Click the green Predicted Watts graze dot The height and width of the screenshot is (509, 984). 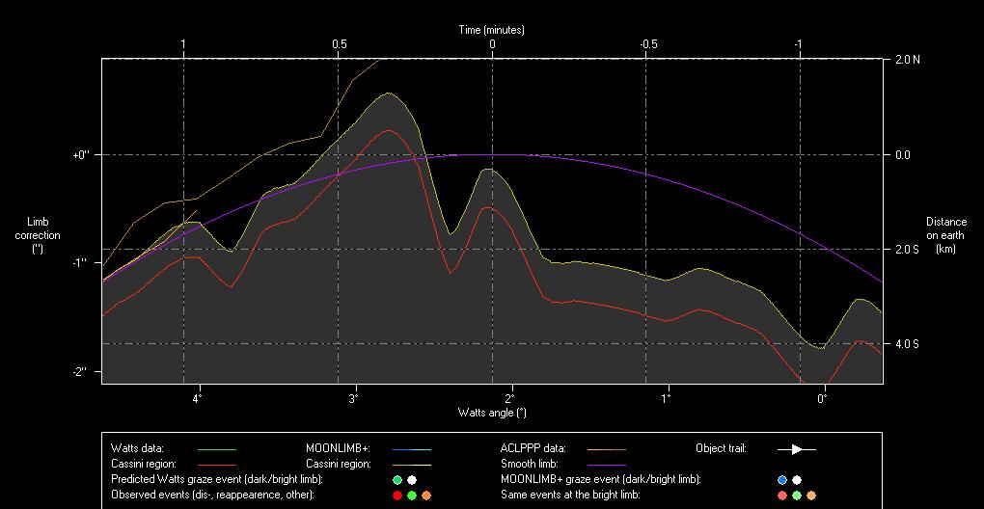pyautogui.click(x=396, y=480)
